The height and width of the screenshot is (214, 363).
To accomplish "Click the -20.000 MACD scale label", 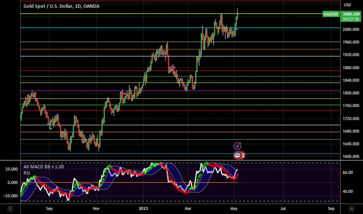I will 11,196.
